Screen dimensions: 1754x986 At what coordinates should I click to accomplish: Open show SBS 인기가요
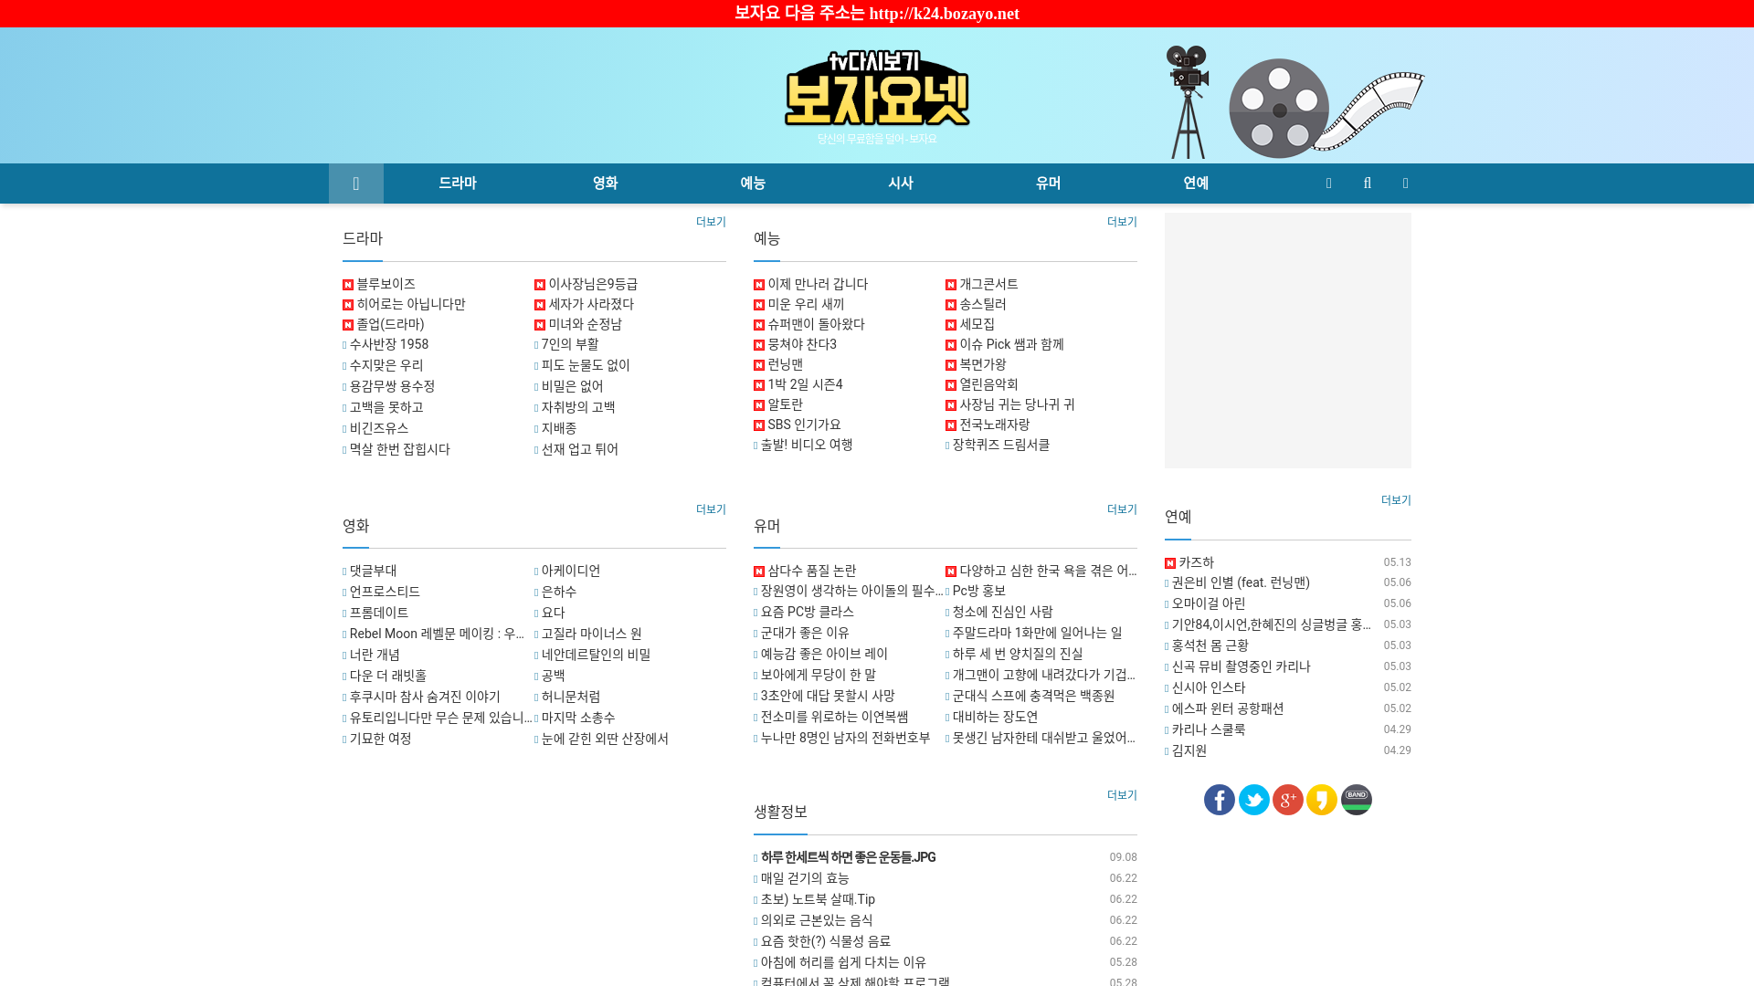804,425
